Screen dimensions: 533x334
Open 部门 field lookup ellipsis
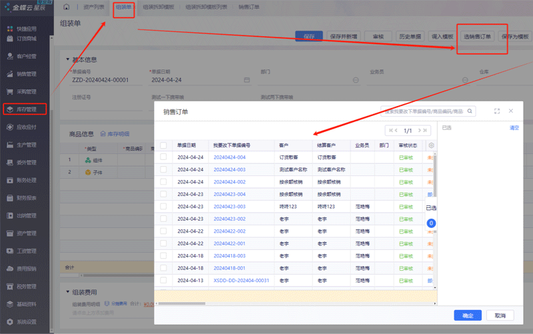click(x=356, y=80)
